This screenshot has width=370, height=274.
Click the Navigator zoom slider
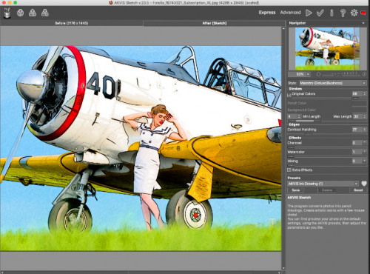[x=341, y=74]
